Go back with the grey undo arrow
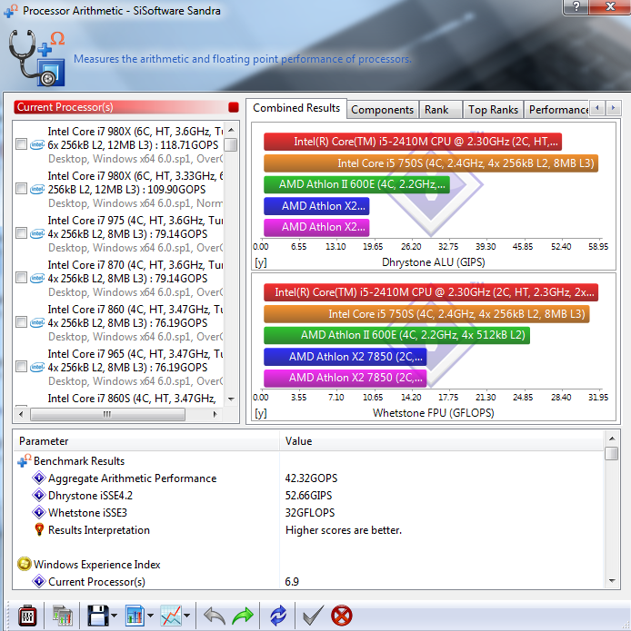Viewport: 631px width, 631px height. coord(214,616)
